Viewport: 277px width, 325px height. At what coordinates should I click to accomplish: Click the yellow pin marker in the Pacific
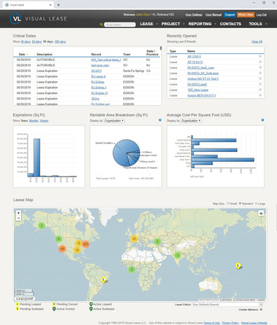click(x=238, y=266)
